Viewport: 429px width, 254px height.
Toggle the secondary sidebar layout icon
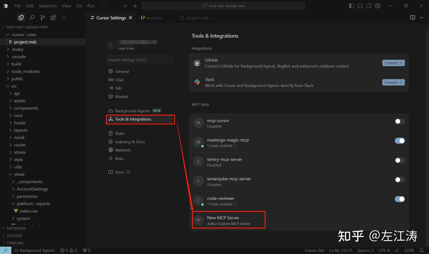(x=369, y=6)
